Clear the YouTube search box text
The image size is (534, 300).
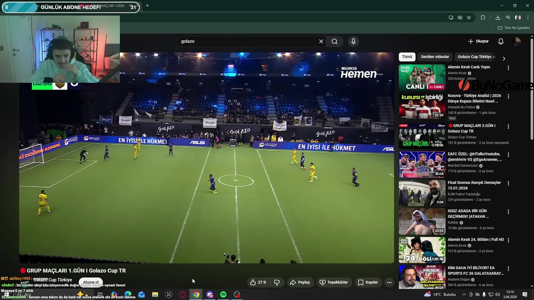321,41
